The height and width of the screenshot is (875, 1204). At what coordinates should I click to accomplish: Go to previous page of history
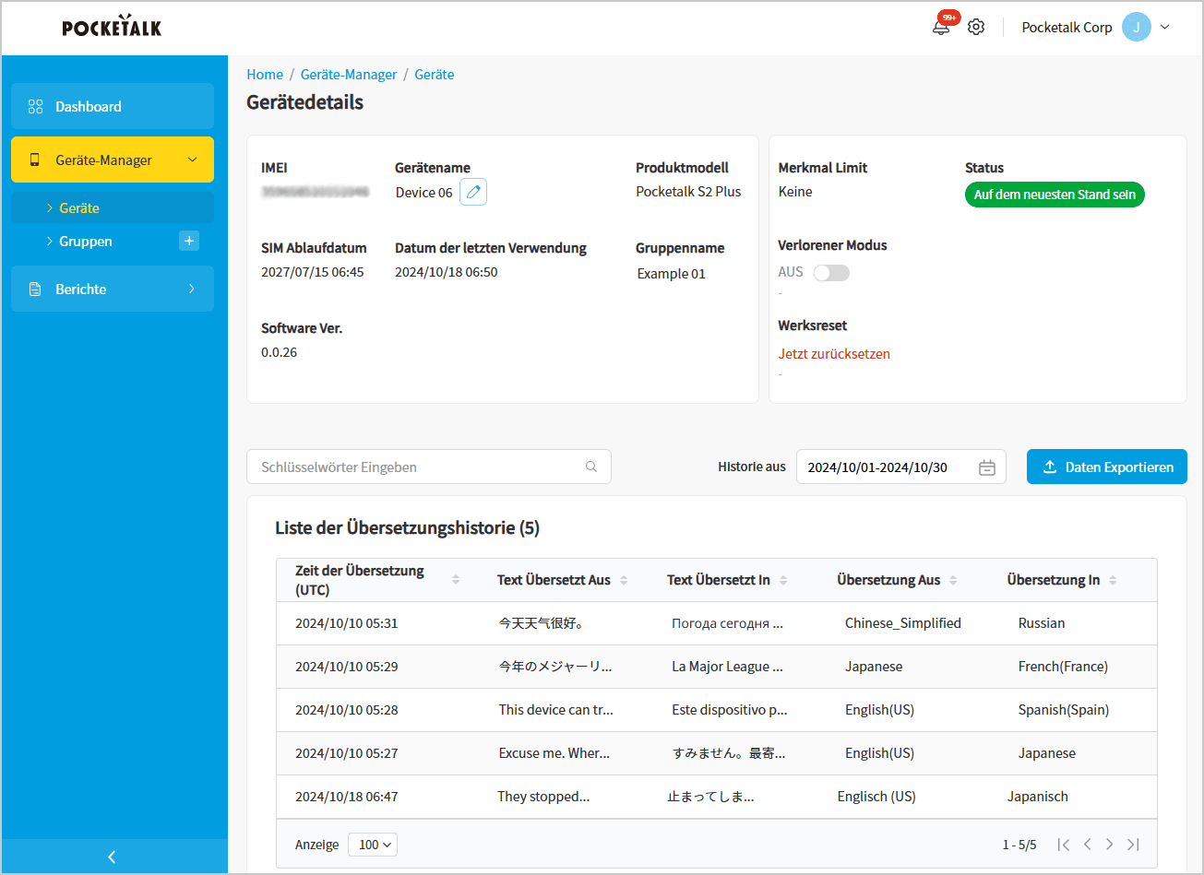click(1088, 845)
